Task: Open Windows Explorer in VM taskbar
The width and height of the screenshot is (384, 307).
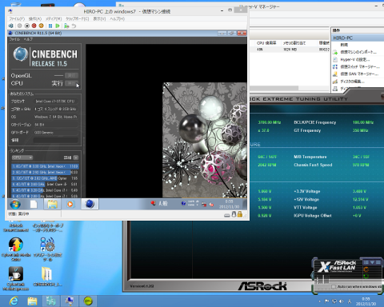Action: (52, 205)
